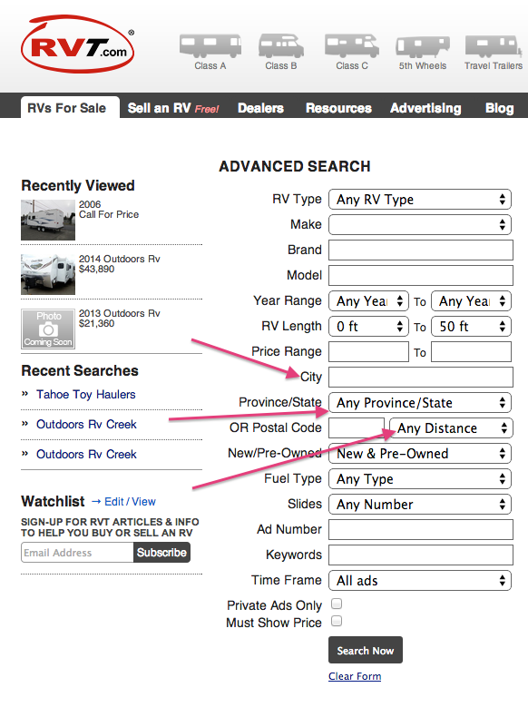Open the New/Pre-Owned dropdown
The image size is (528, 717).
[420, 454]
